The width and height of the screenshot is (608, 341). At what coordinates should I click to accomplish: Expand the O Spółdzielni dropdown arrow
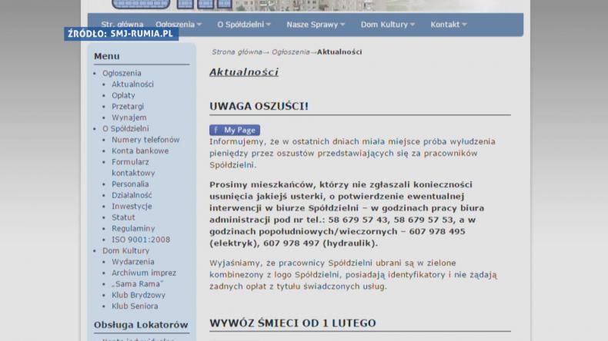269,25
